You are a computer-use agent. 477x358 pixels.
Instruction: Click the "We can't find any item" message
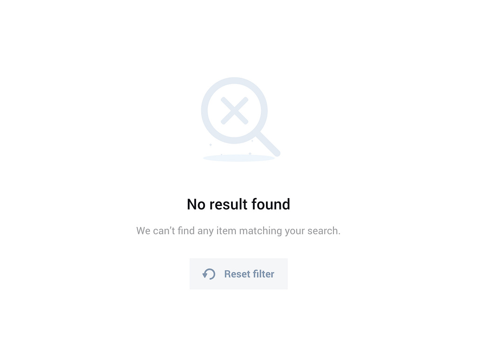[238, 231]
